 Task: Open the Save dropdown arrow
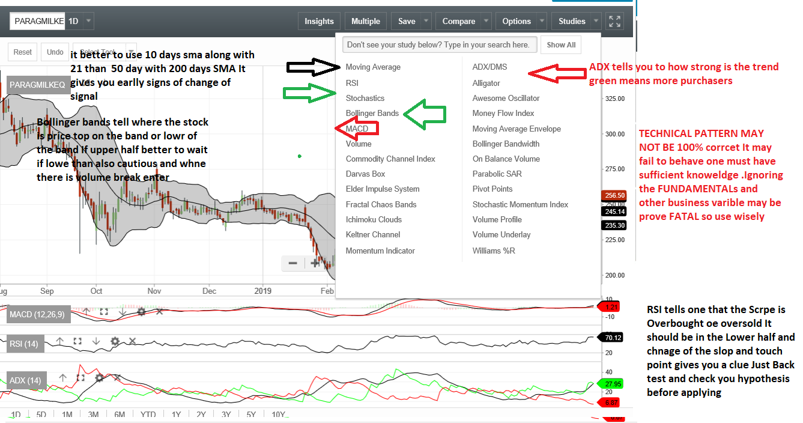click(426, 21)
